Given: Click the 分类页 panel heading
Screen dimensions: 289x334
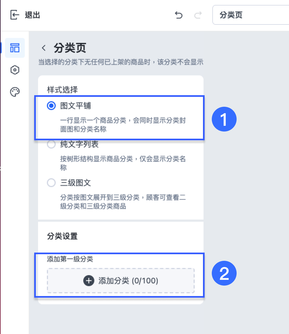Looking at the screenshot, I should [x=70, y=48].
